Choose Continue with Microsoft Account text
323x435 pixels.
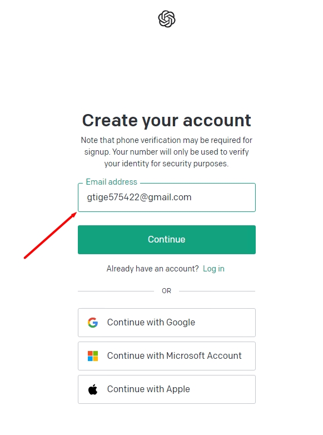(175, 355)
